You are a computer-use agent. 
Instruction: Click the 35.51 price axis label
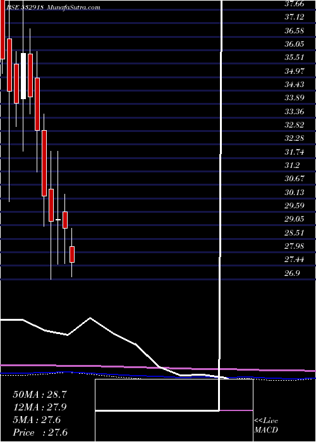(x=294, y=57)
